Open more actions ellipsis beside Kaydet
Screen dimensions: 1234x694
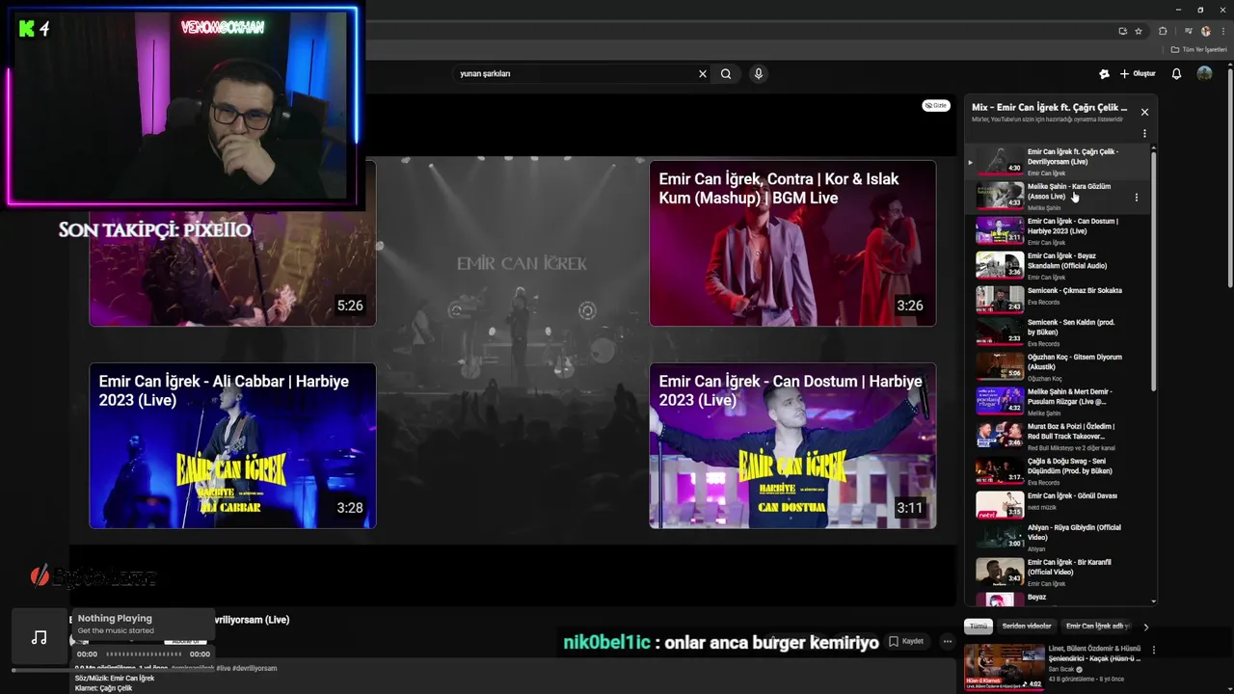point(948,641)
